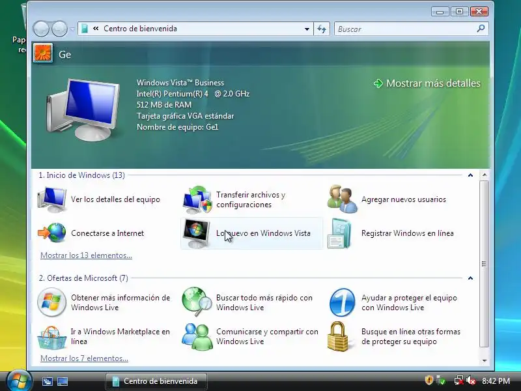This screenshot has height=391, width=521.
Task: Click the security shield tray icon
Action: pyautogui.click(x=429, y=380)
